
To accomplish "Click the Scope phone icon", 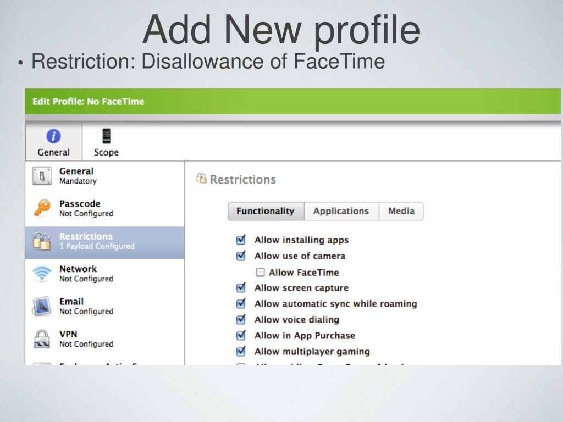I will (106, 136).
